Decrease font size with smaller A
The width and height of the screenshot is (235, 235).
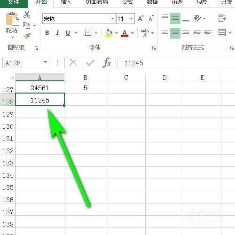coord(151,19)
